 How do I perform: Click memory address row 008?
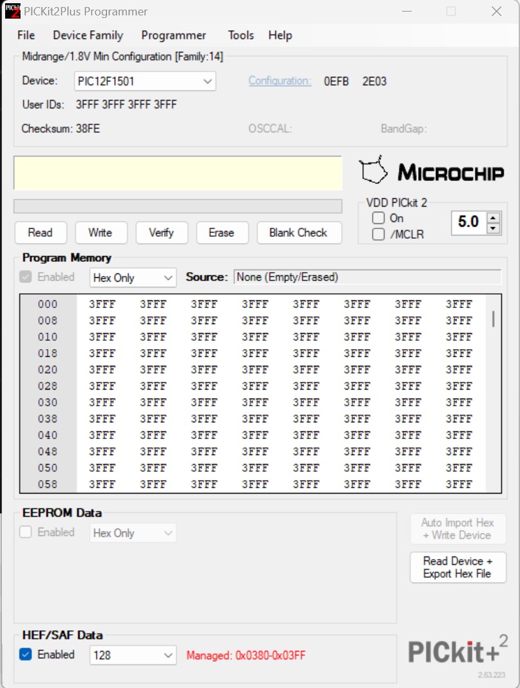(47, 320)
